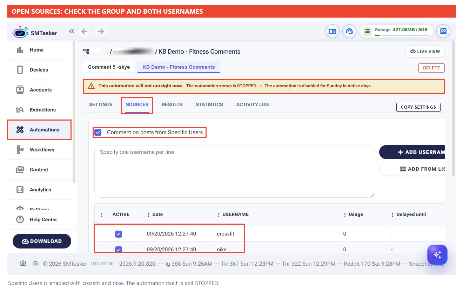The width and height of the screenshot is (463, 293).
Task: Click the Accounts person icon
Action: (x=20, y=90)
